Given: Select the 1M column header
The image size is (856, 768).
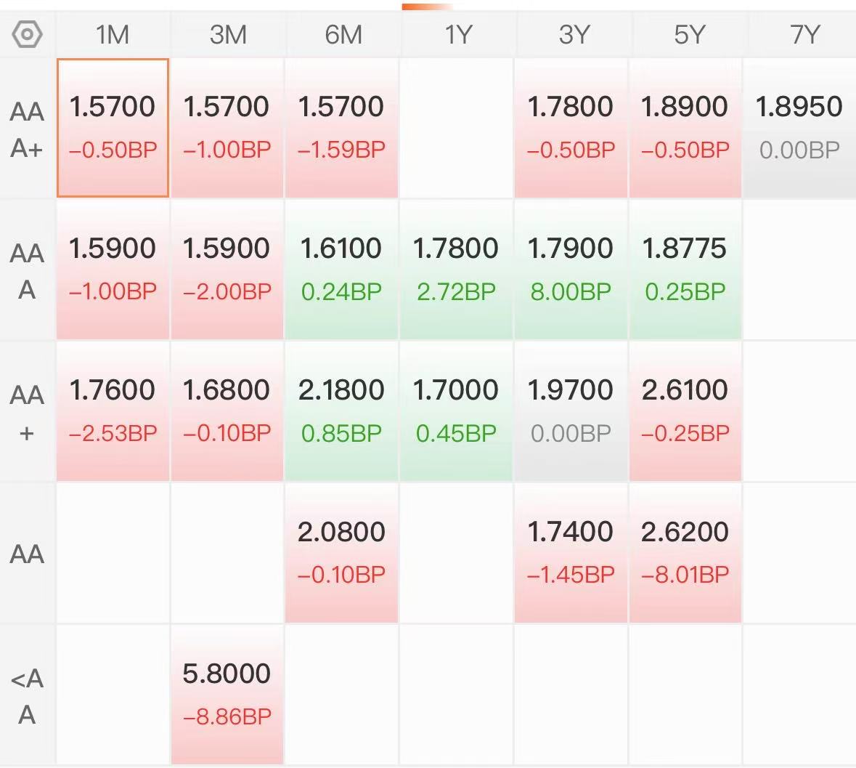Looking at the screenshot, I should click(x=113, y=35).
